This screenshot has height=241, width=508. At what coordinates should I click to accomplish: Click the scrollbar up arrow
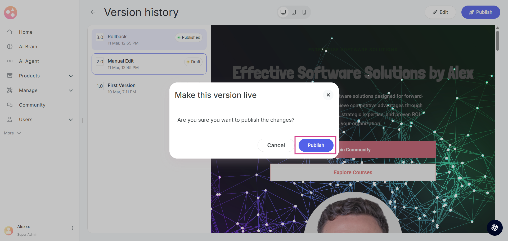[x=497, y=28]
